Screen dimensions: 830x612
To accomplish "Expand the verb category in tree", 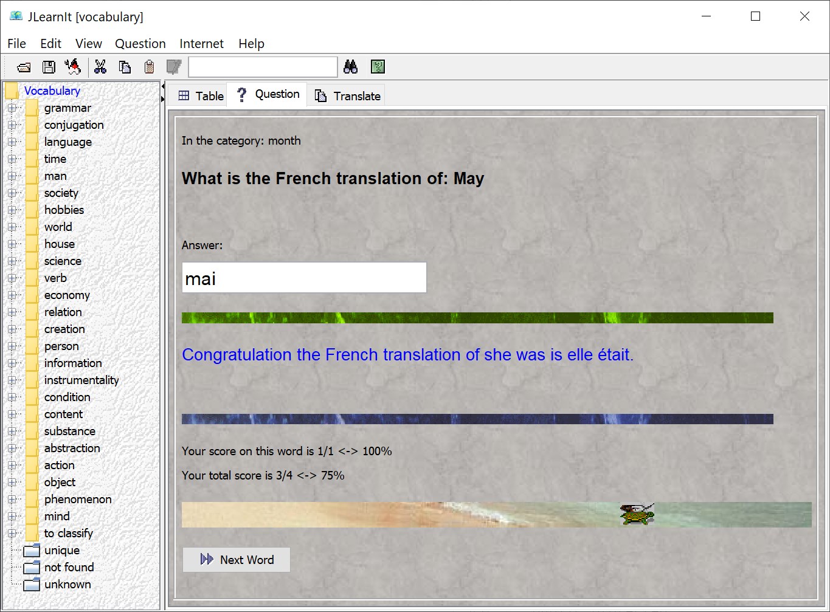I will click(12, 278).
